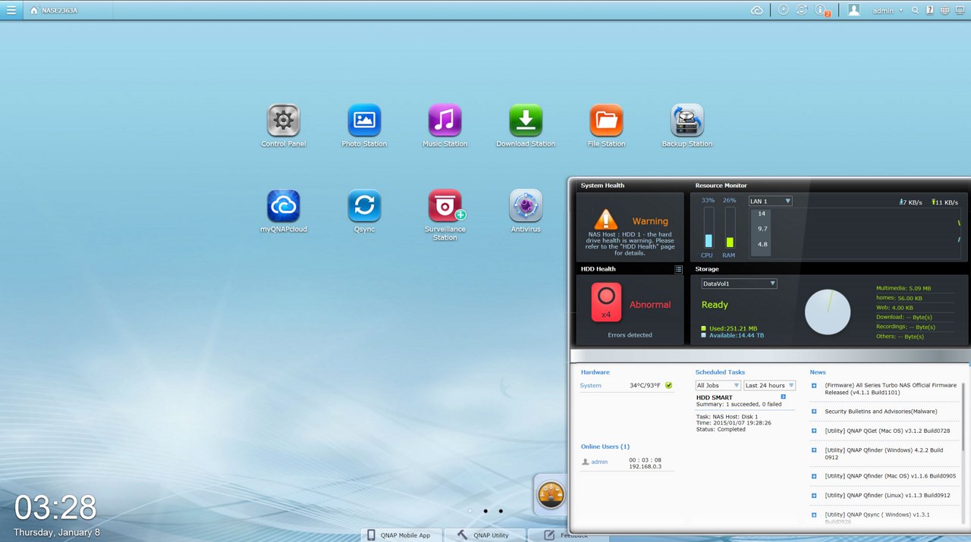Click the red abnormal HDD icon
This screenshot has height=542, width=971.
[x=606, y=302]
